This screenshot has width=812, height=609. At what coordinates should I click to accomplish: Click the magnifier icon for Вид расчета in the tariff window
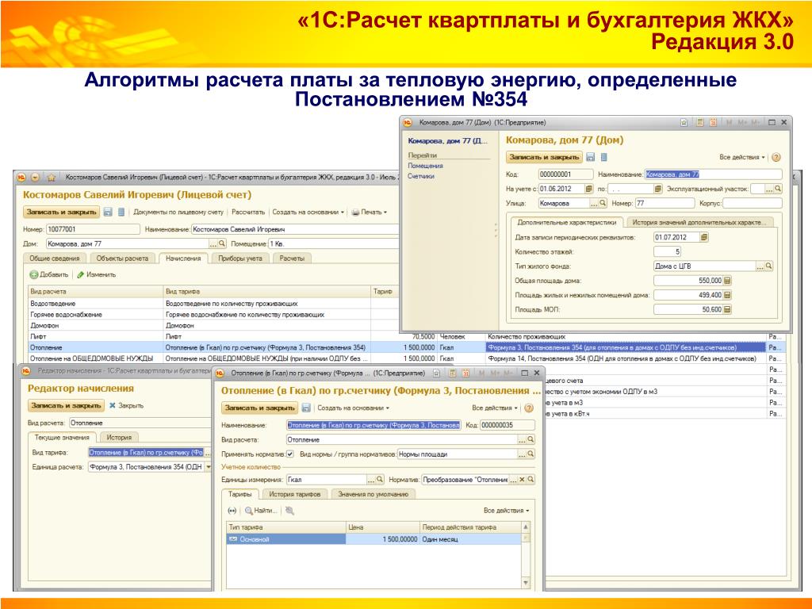(530, 439)
